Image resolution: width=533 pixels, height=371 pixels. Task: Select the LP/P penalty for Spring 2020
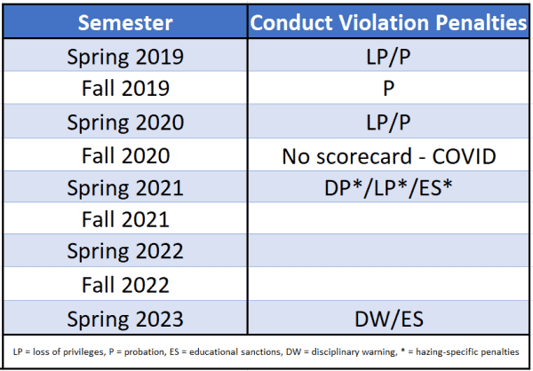[388, 121]
